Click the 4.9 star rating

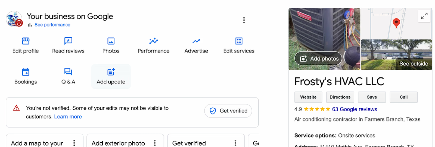[x=312, y=109]
